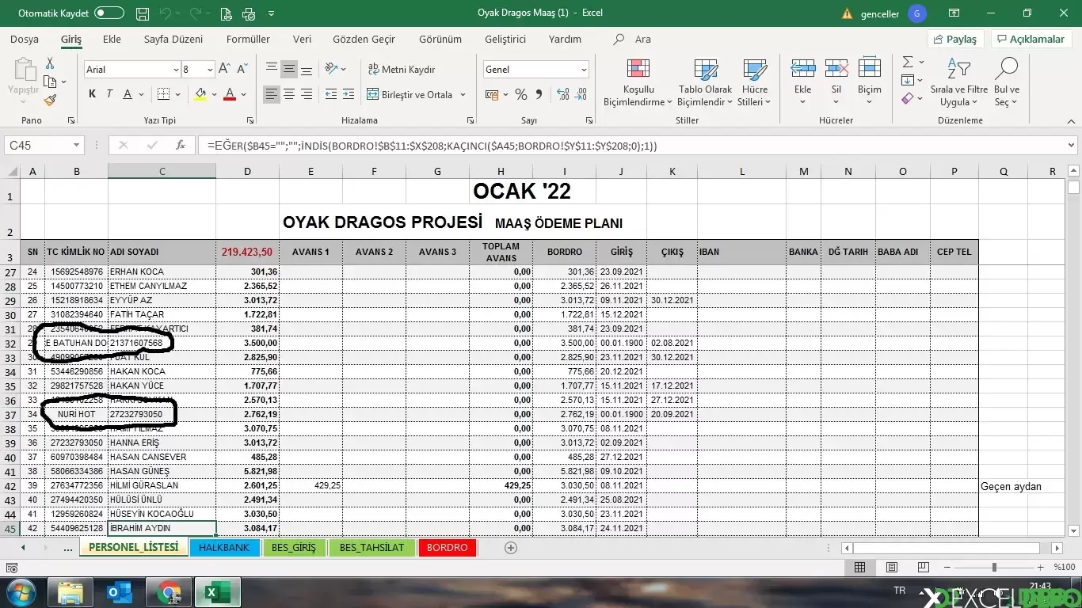The width and height of the screenshot is (1082, 608).
Task: Click the increase decimal icon
Action: tap(563, 94)
